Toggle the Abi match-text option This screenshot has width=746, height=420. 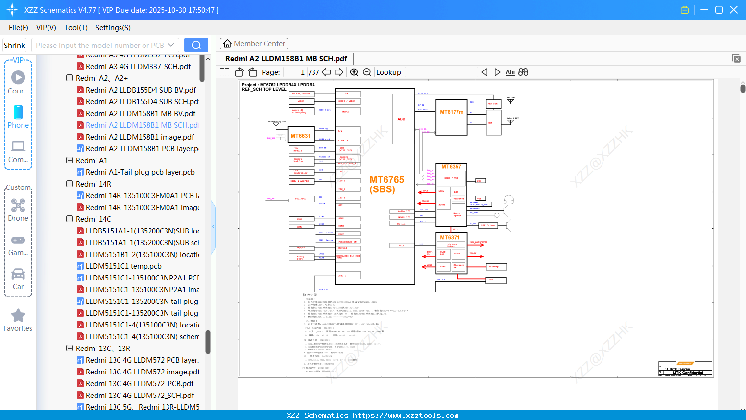pos(510,72)
